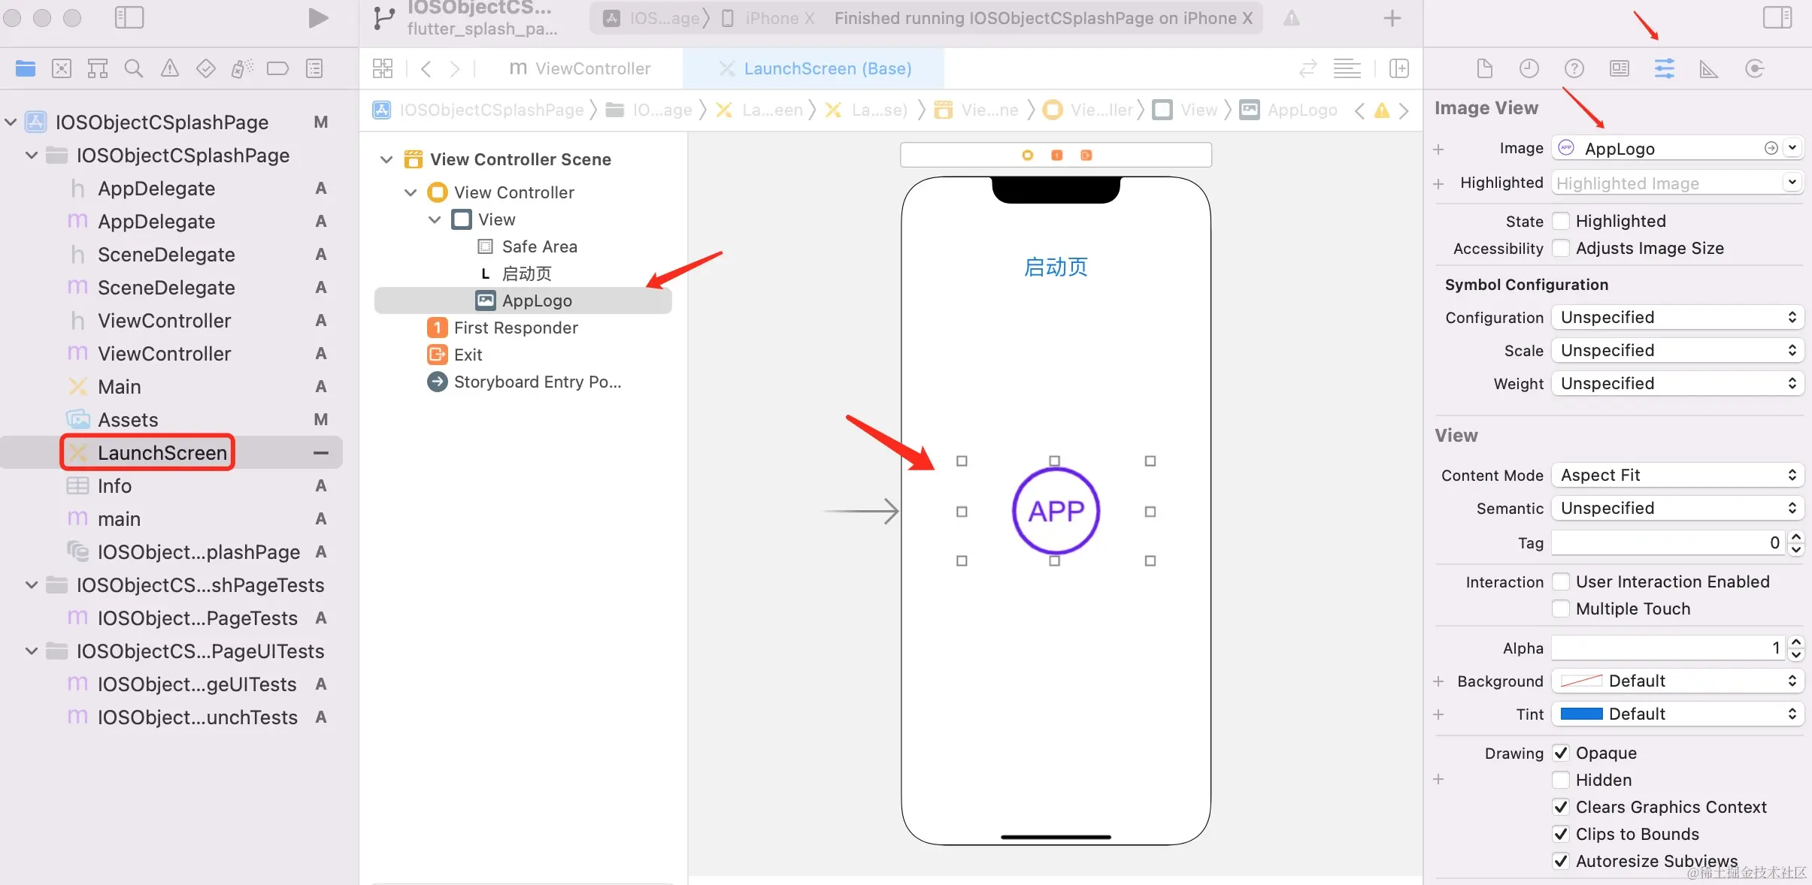Open the Find navigator magnifier icon

point(133,69)
